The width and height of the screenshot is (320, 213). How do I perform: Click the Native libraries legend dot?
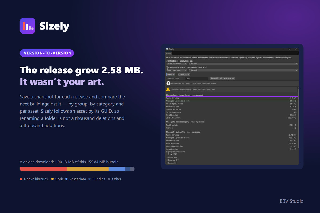21,179
